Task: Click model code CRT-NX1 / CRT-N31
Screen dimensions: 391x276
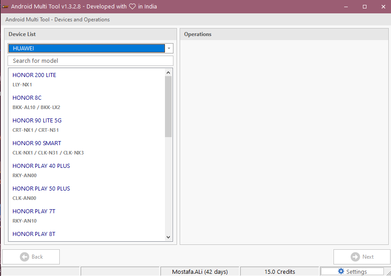Action: point(36,130)
